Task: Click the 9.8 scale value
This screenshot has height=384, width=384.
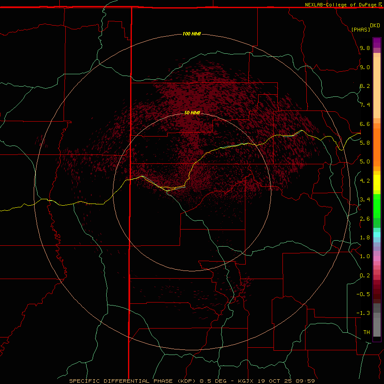Action: click(365, 48)
